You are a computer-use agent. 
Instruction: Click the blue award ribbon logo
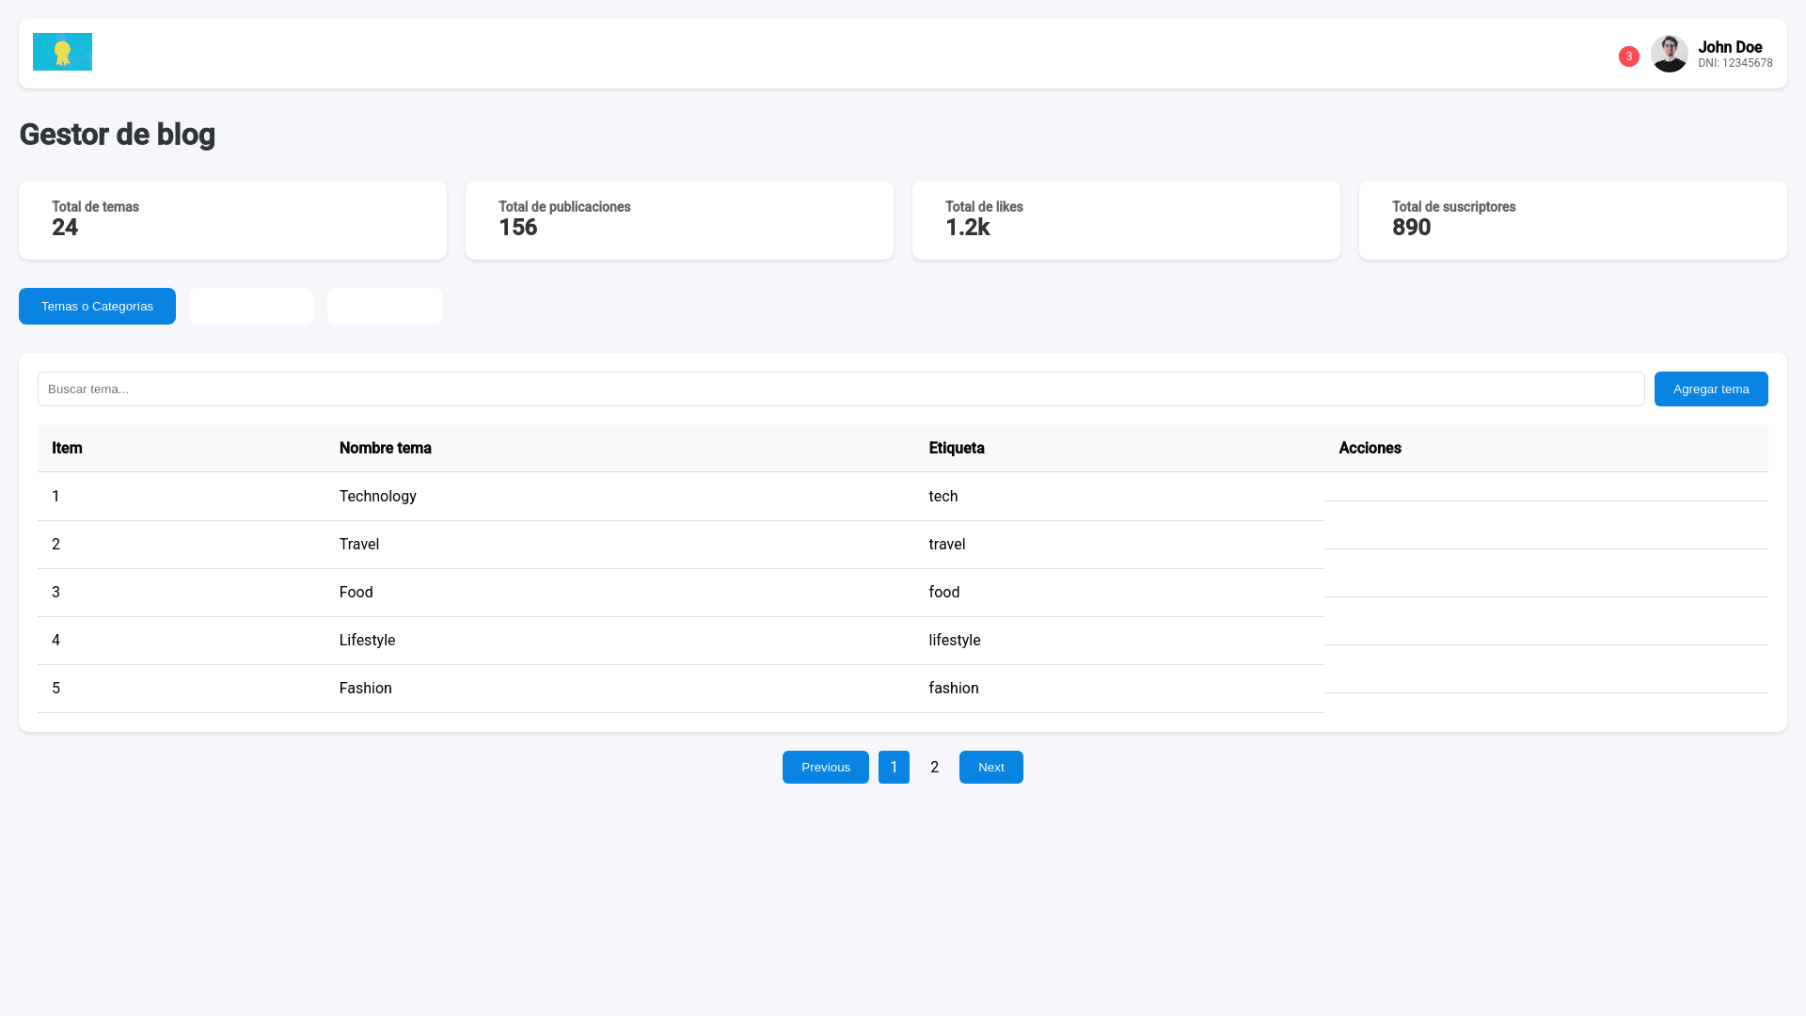coord(62,52)
